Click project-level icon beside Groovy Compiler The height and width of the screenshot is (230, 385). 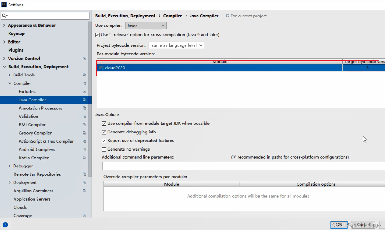point(84,133)
